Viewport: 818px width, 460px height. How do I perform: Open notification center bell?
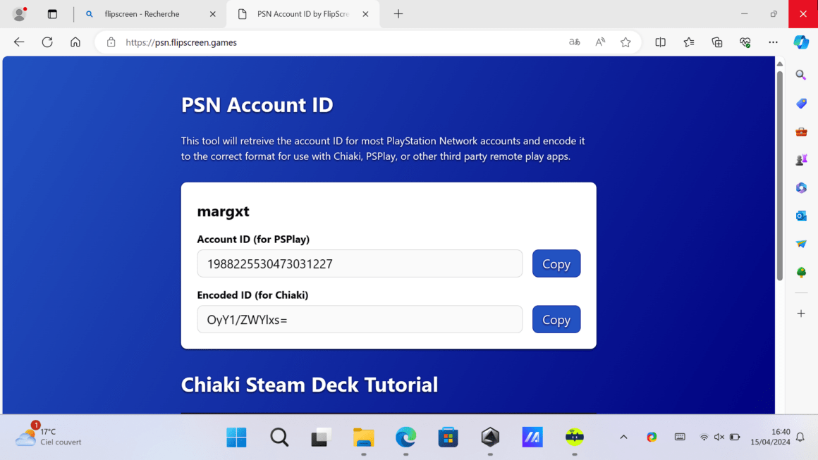[800, 437]
